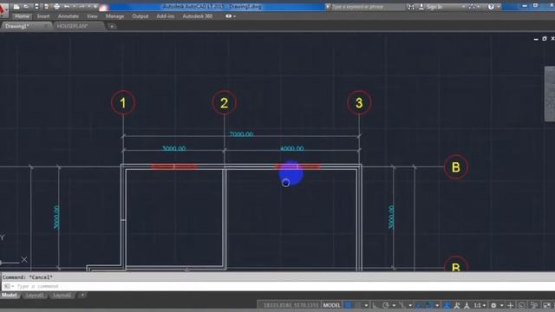Click the Sign In button
The width and height of the screenshot is (555, 312).
pos(430,7)
